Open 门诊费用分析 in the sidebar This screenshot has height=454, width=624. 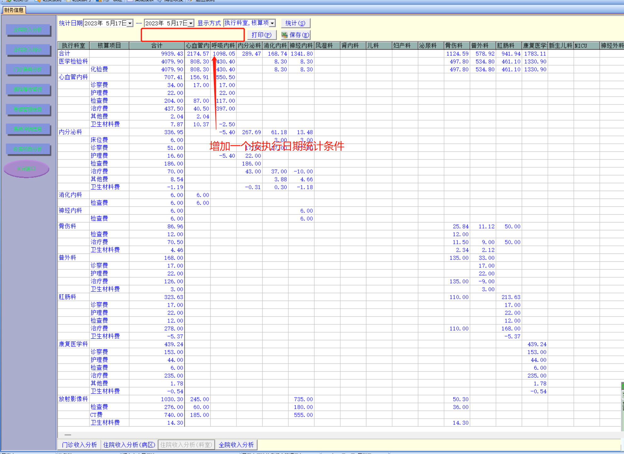point(28,69)
